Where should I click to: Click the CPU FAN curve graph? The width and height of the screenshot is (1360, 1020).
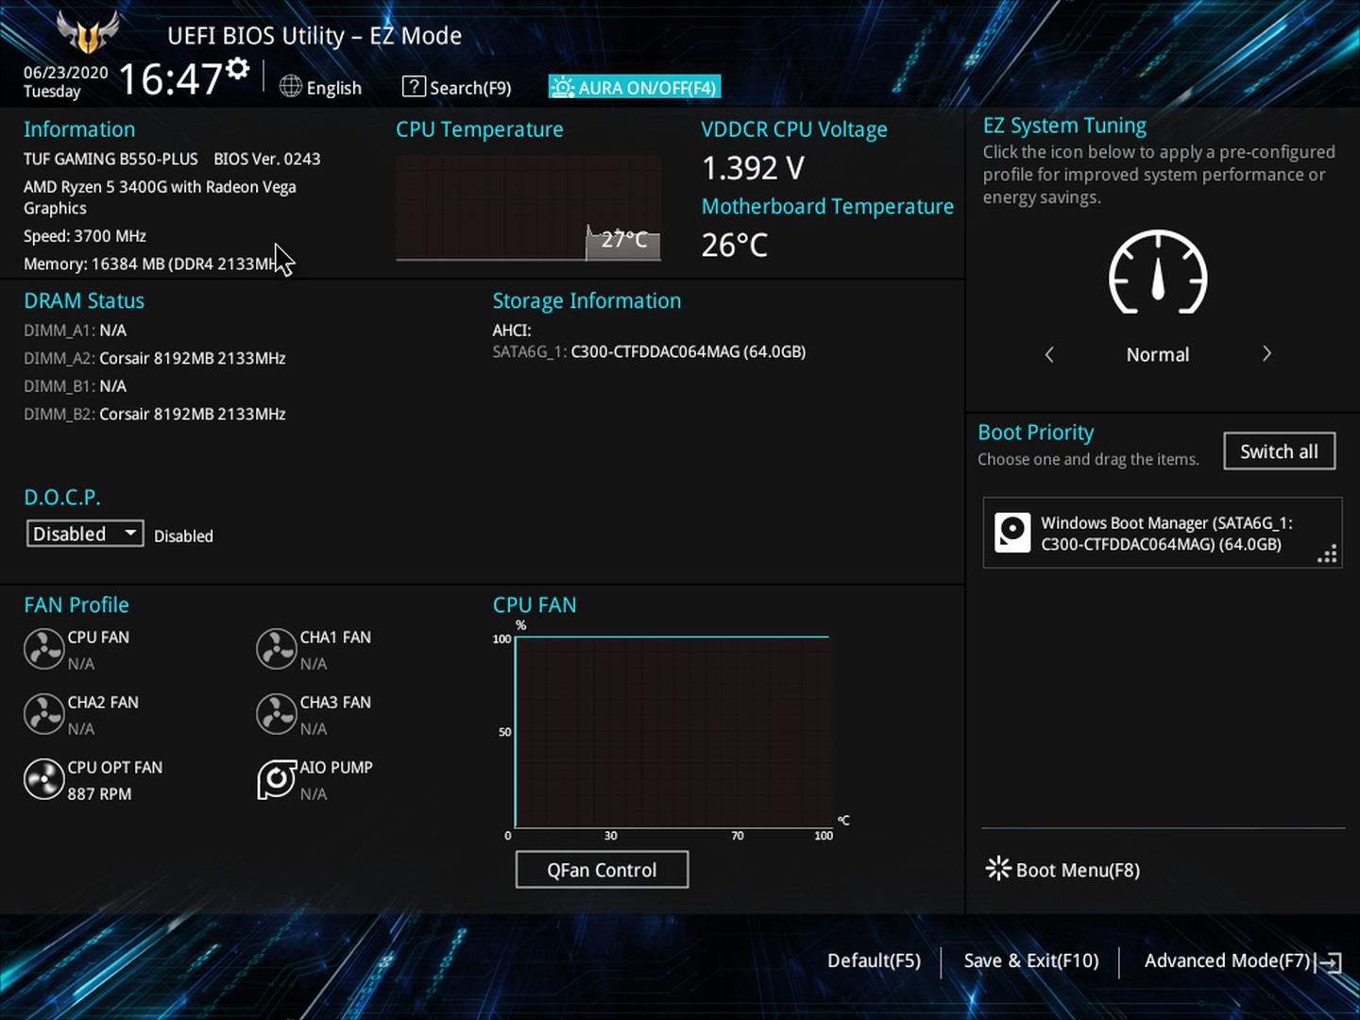pos(673,732)
